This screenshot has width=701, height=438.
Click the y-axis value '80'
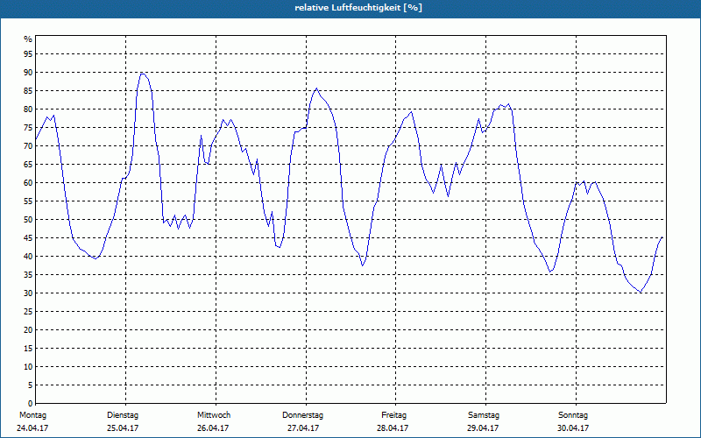28,109
